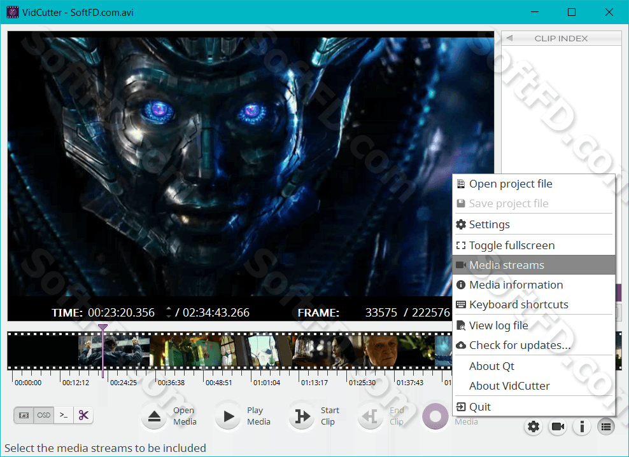Click the media streams camera icon in toolbar
The image size is (629, 457).
[x=558, y=427]
